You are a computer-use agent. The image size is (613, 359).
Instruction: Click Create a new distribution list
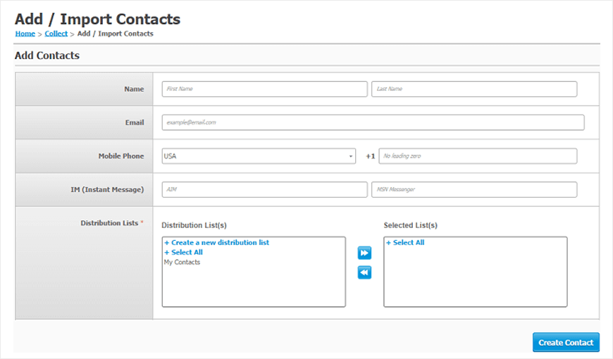click(x=216, y=243)
